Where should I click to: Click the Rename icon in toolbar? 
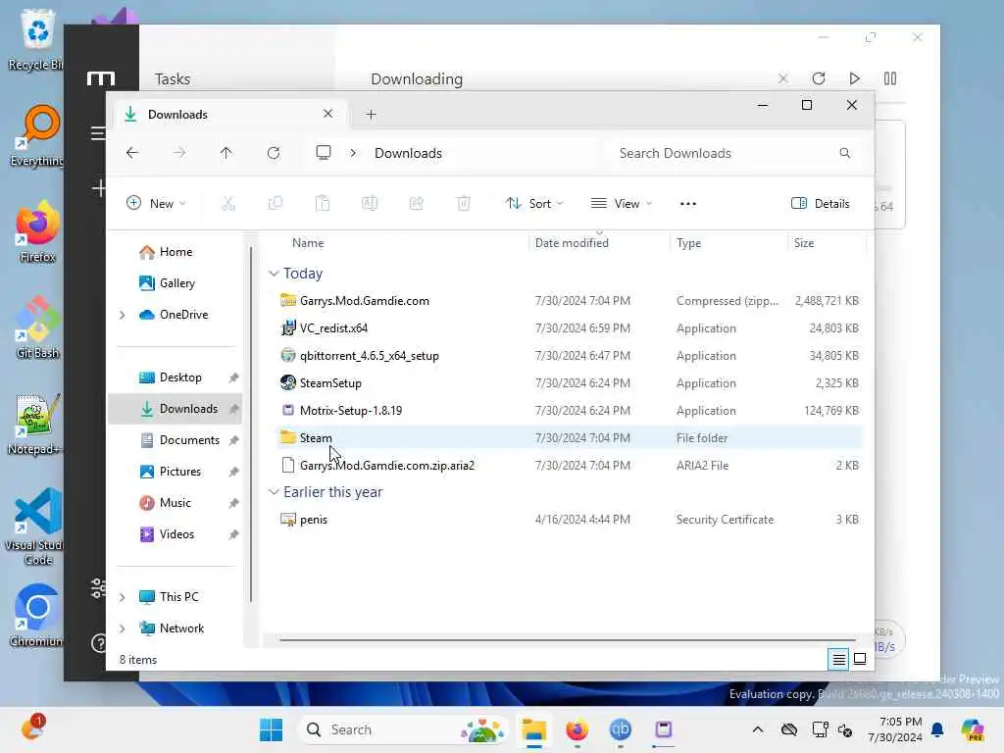[x=370, y=204]
